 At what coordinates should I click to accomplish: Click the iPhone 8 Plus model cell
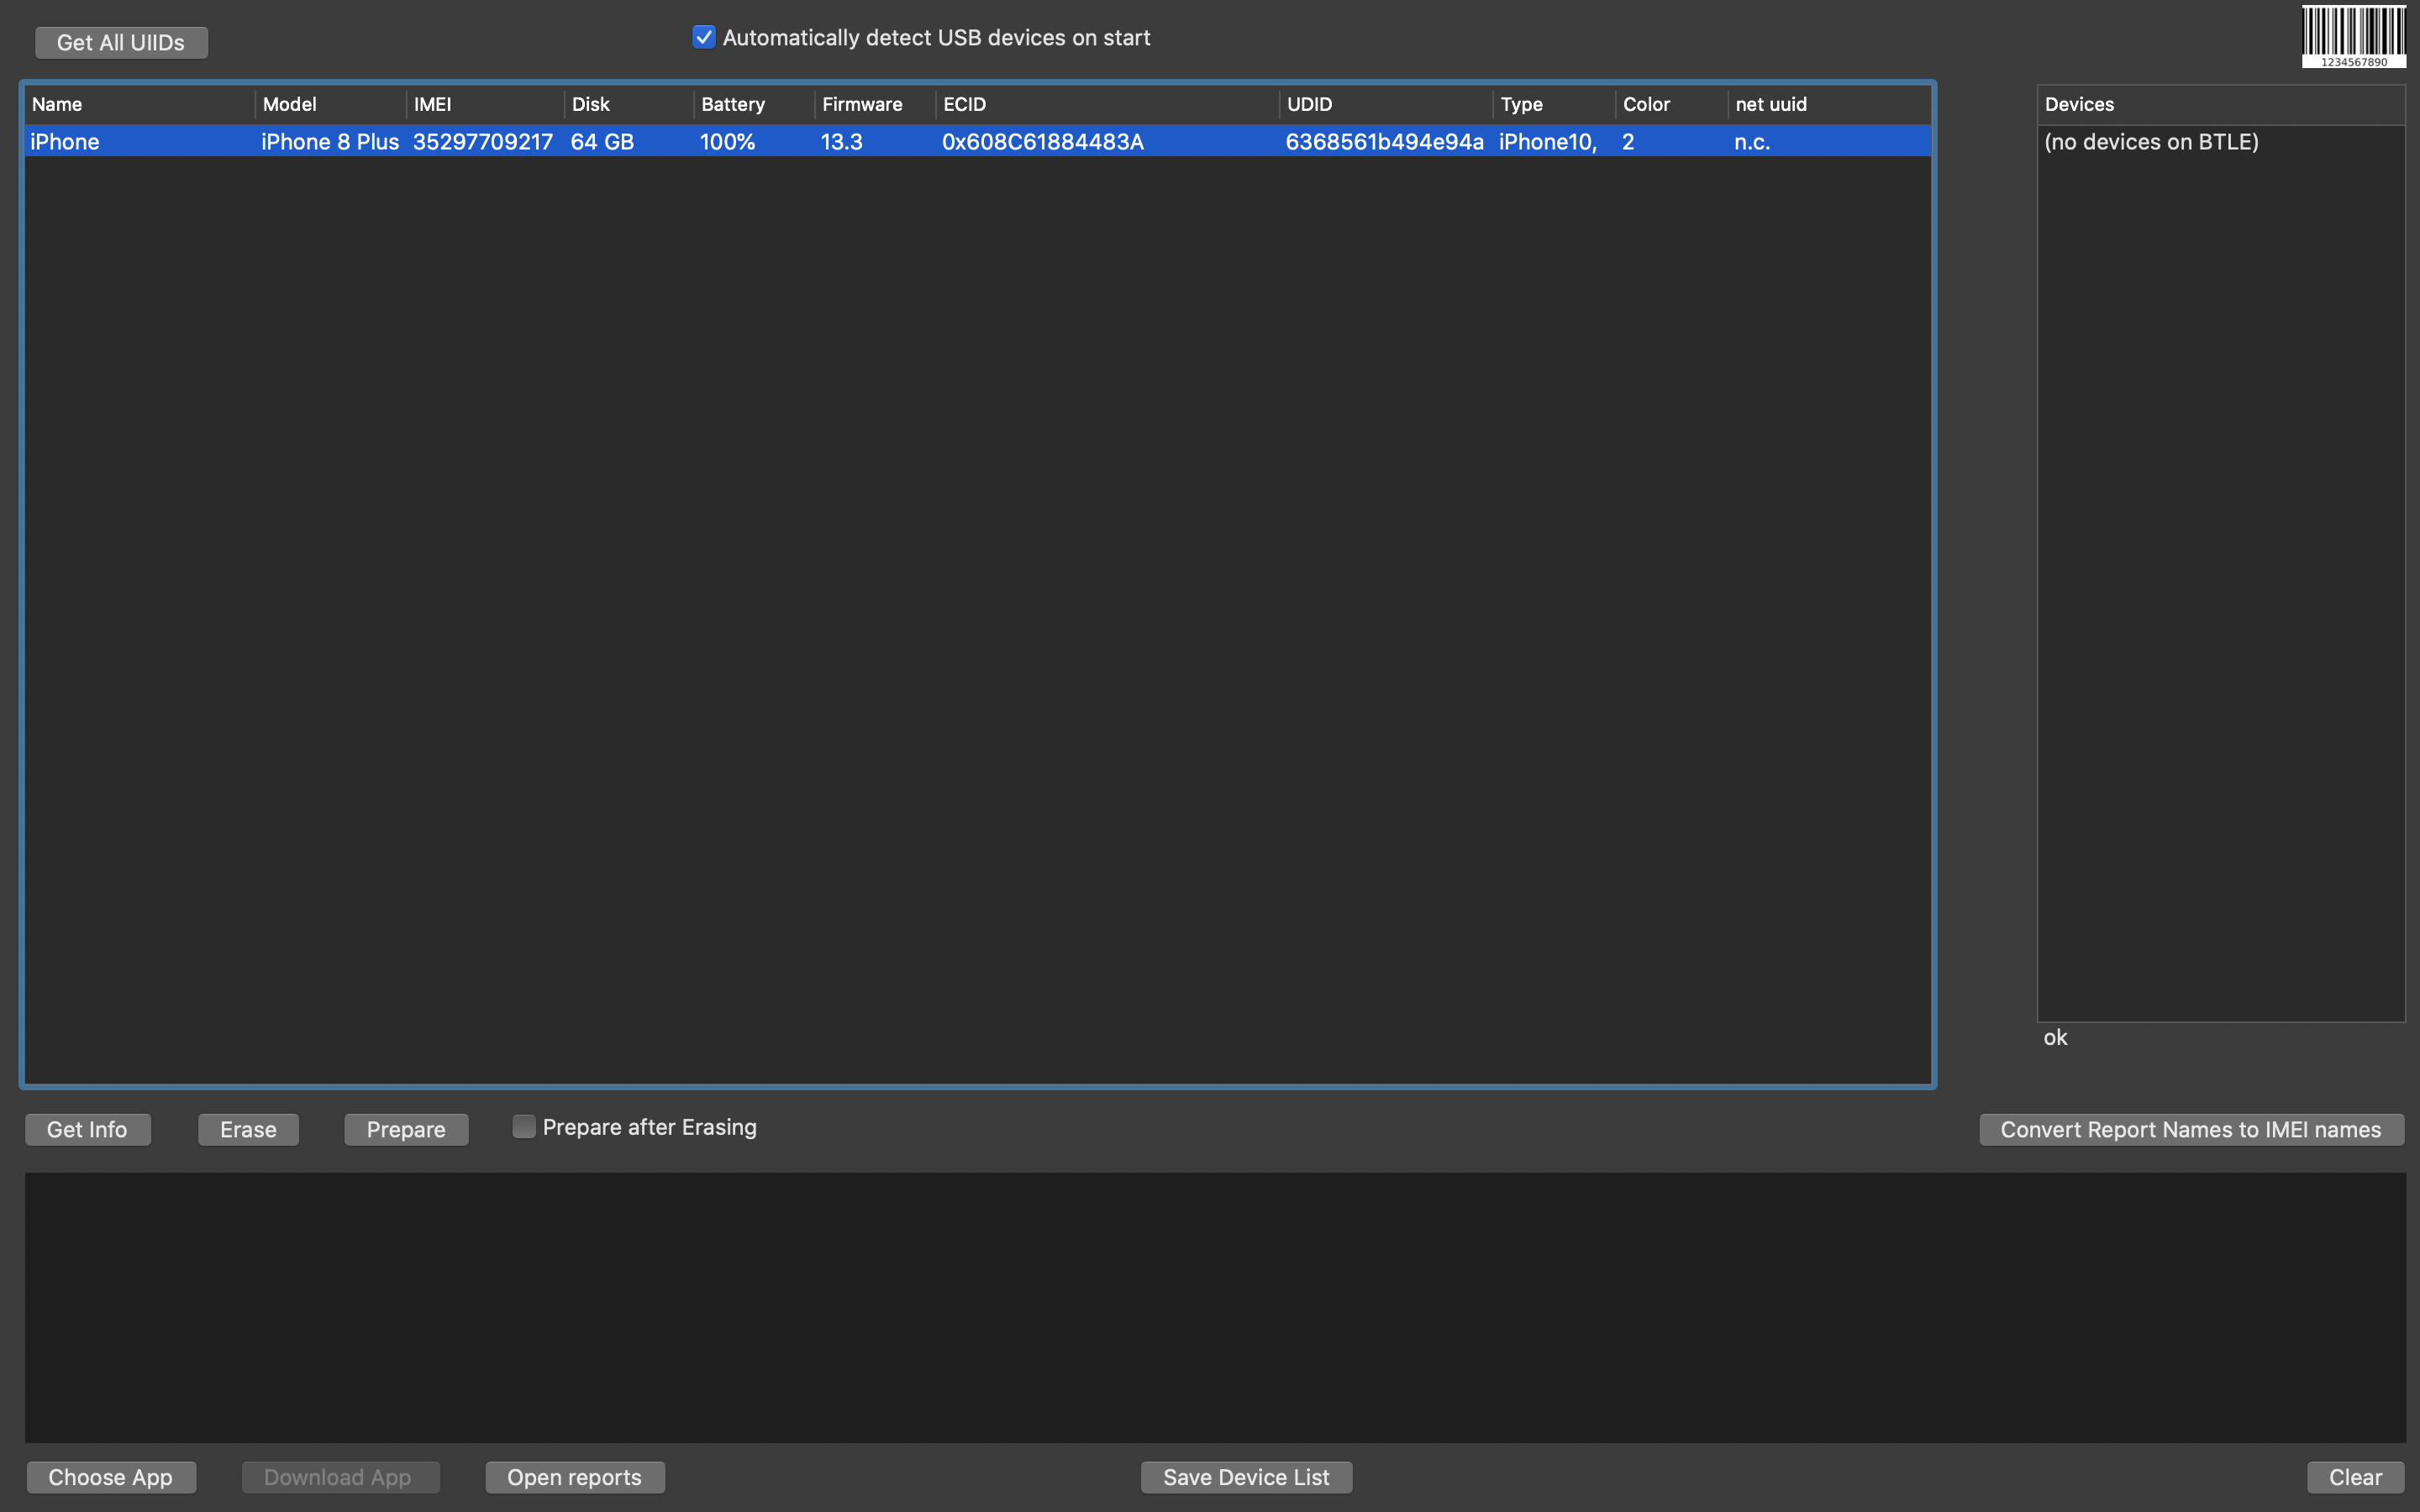coord(330,141)
